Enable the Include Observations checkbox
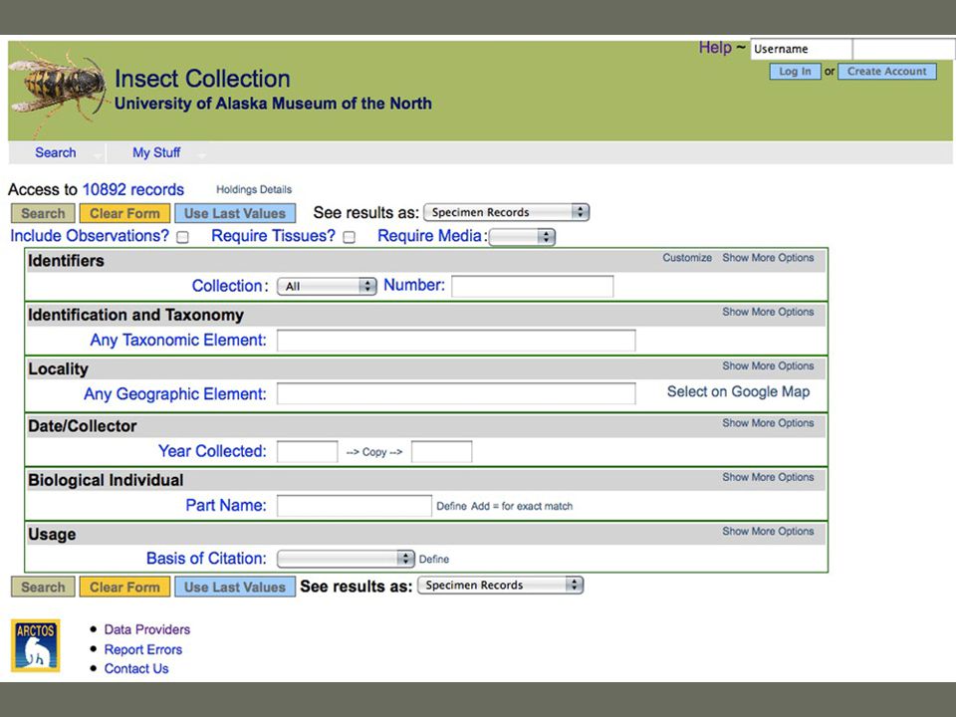Image resolution: width=956 pixels, height=717 pixels. [x=182, y=237]
